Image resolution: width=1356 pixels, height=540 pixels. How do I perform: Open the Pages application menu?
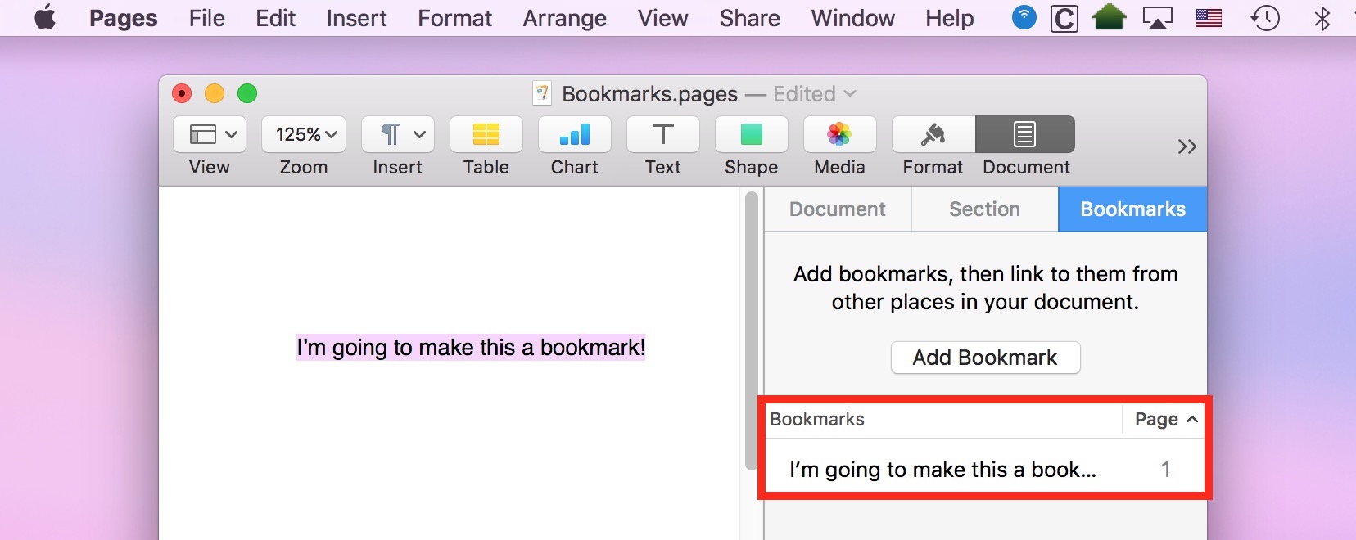click(x=123, y=18)
